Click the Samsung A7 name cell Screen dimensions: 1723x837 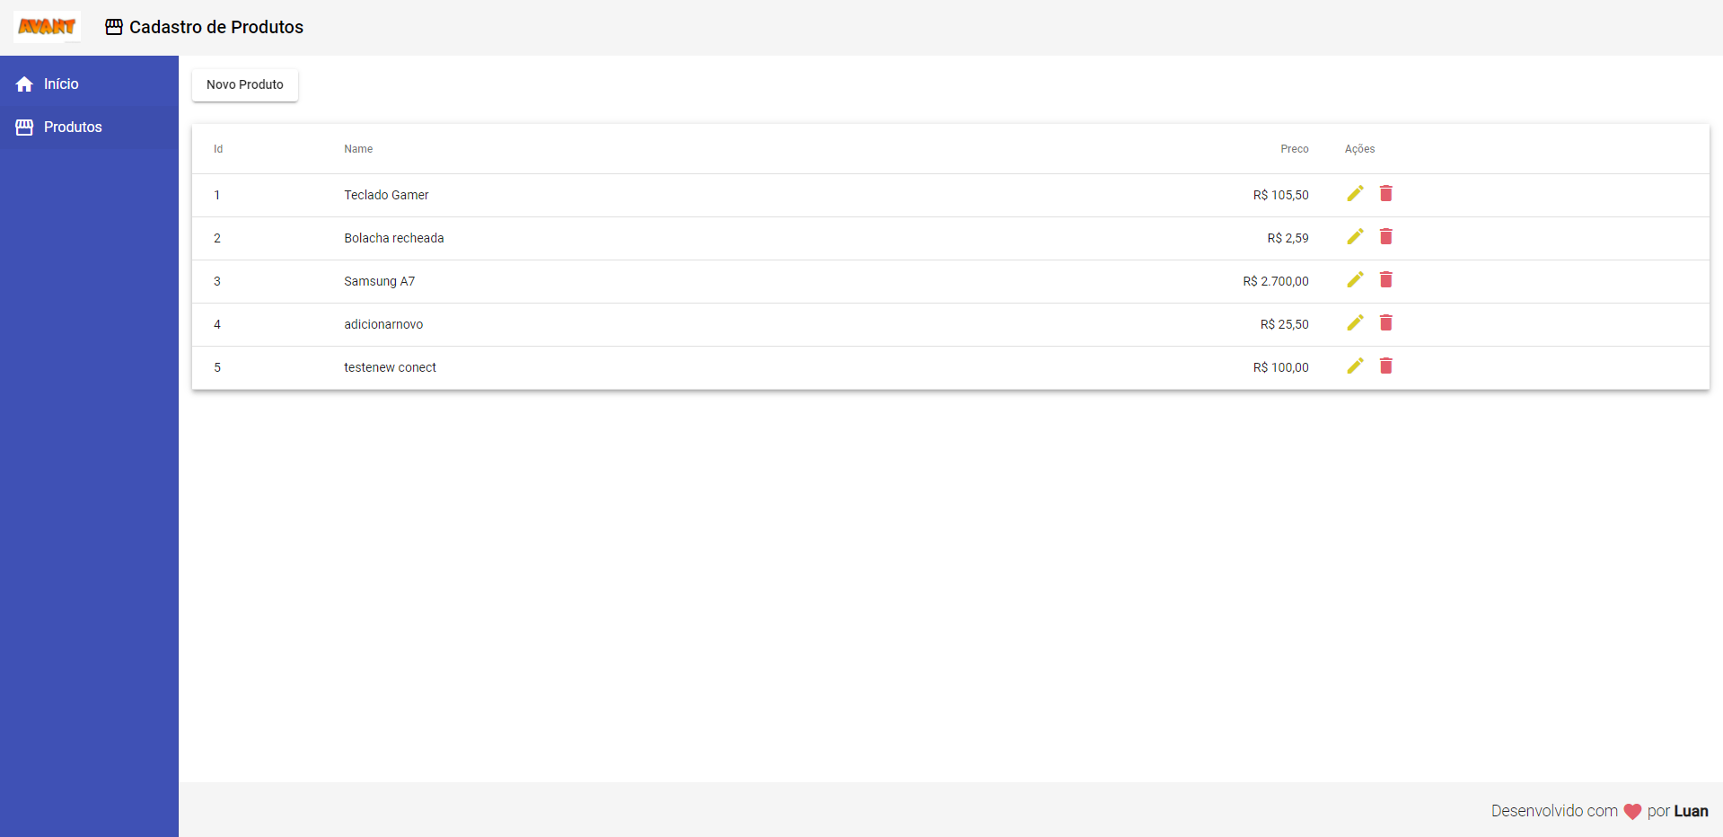click(x=379, y=281)
